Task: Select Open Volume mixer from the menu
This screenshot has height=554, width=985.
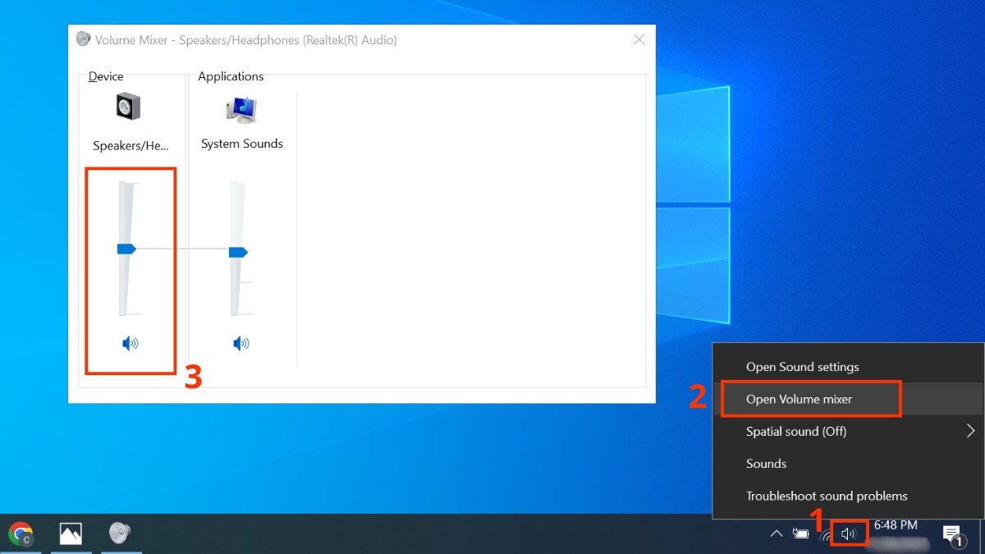Action: click(x=801, y=398)
